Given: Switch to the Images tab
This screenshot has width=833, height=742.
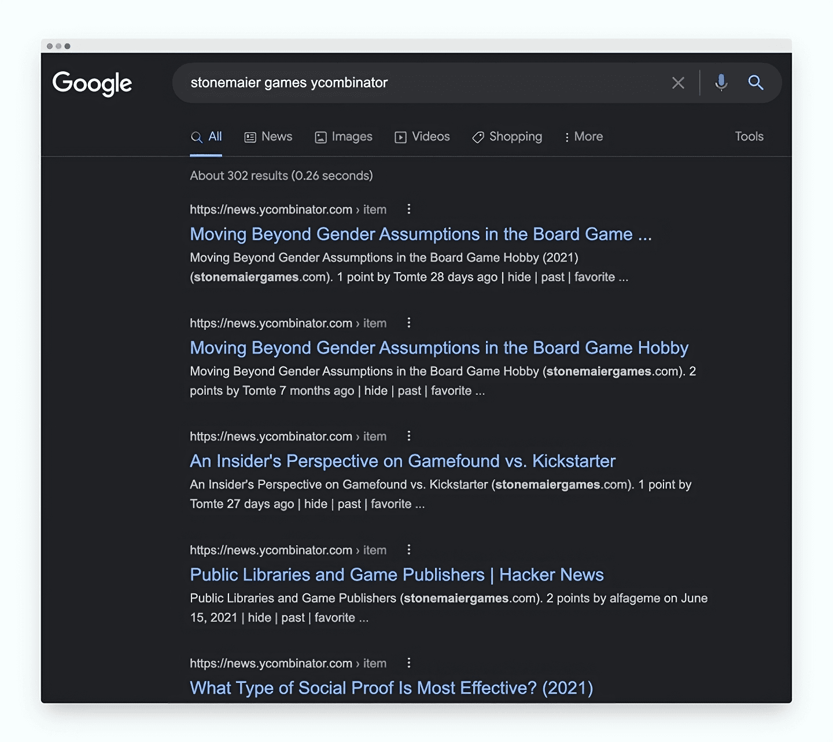Looking at the screenshot, I should [x=344, y=137].
